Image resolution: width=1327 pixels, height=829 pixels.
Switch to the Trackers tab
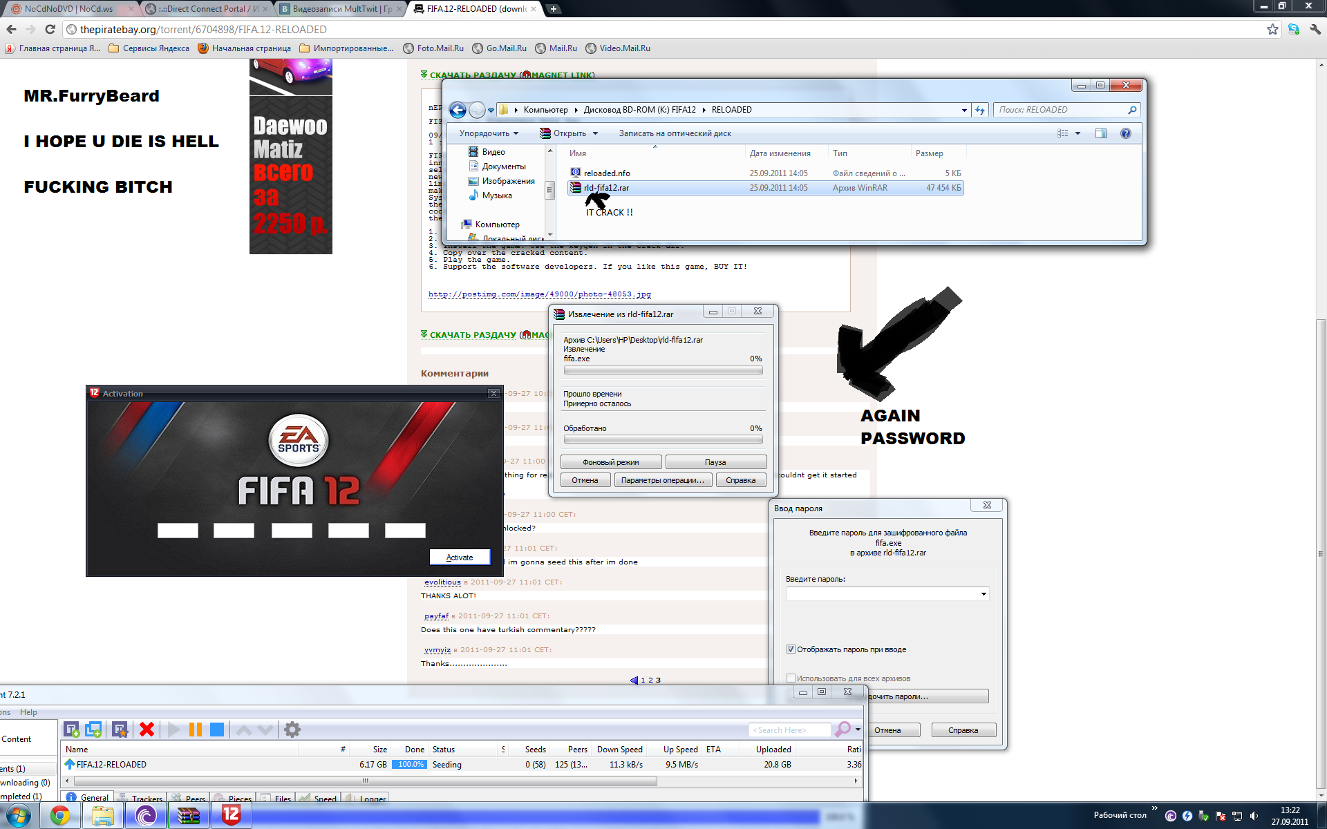coord(140,799)
